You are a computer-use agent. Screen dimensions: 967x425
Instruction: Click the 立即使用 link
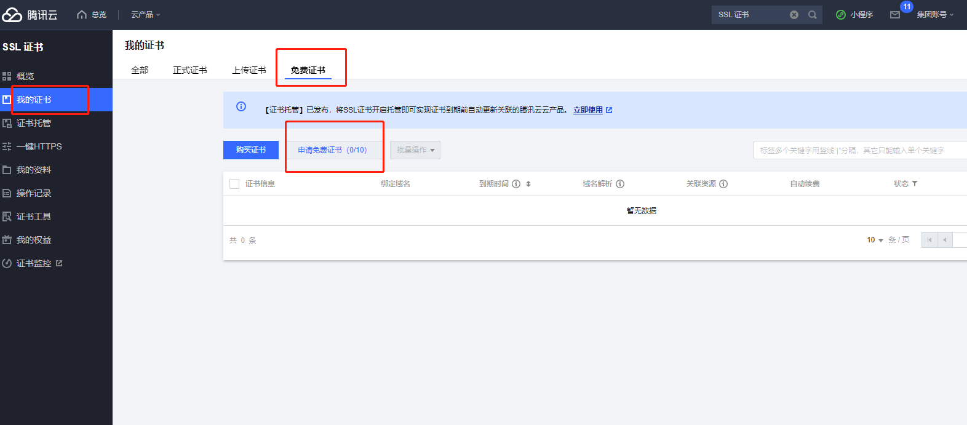click(x=588, y=110)
